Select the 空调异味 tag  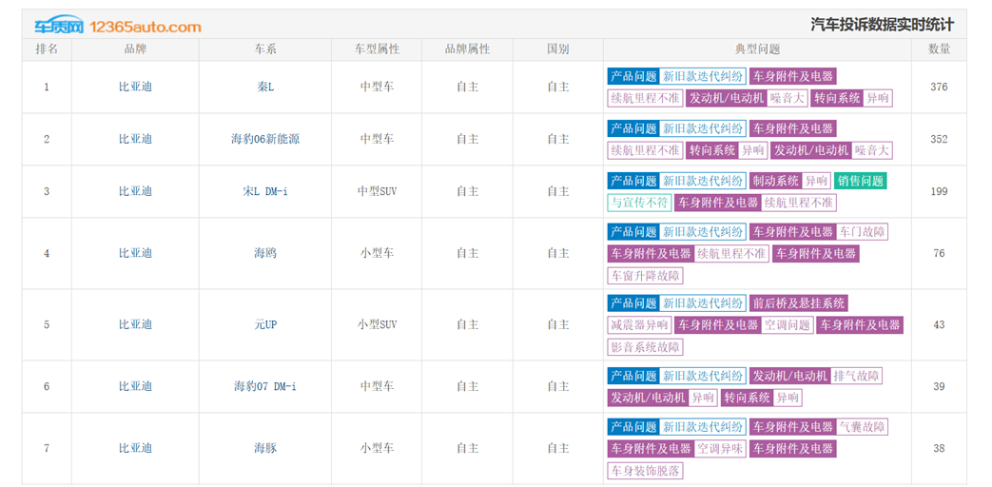tap(720, 448)
